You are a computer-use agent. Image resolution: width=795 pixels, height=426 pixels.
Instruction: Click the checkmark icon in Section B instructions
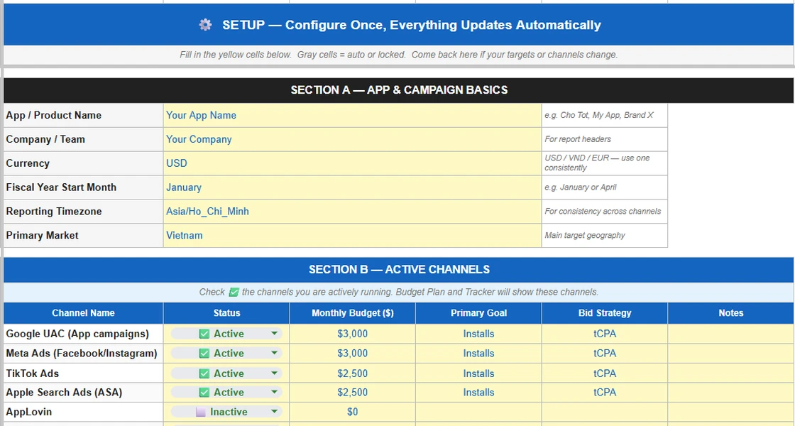click(234, 292)
